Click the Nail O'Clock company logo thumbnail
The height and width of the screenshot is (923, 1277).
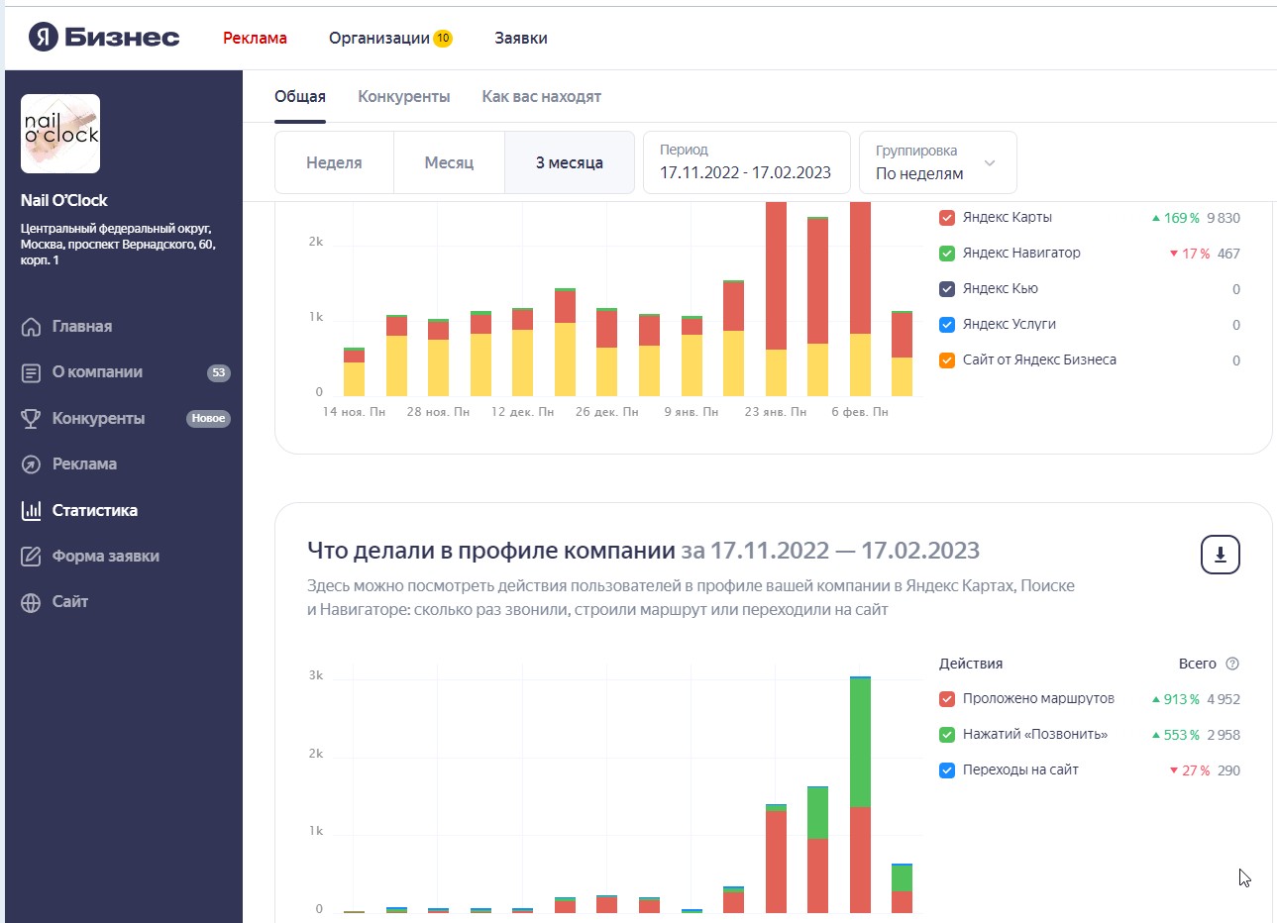click(60, 134)
